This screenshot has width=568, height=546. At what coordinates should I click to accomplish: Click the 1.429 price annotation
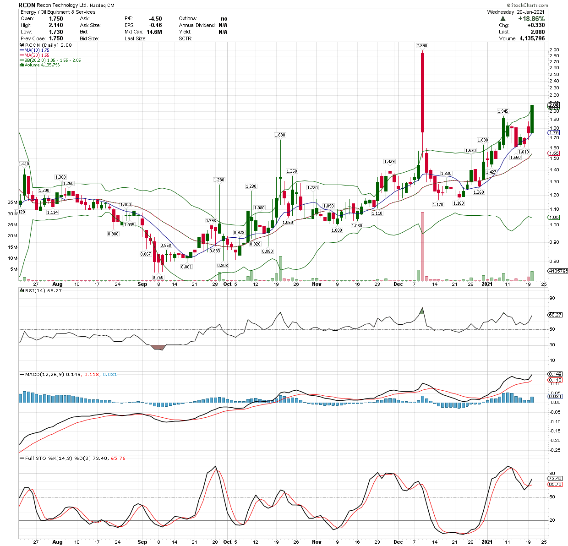tap(389, 162)
